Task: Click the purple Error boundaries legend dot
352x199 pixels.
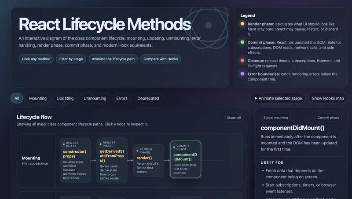Action: pos(242,74)
